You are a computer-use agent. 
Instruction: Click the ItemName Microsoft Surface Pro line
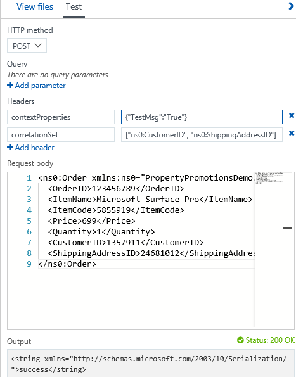150,200
